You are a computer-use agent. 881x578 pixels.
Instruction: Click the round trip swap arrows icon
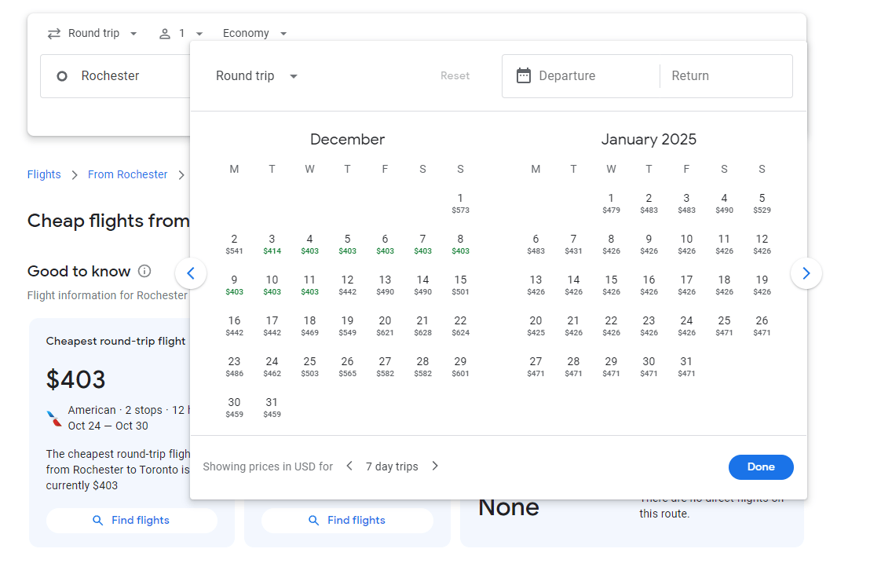53,33
